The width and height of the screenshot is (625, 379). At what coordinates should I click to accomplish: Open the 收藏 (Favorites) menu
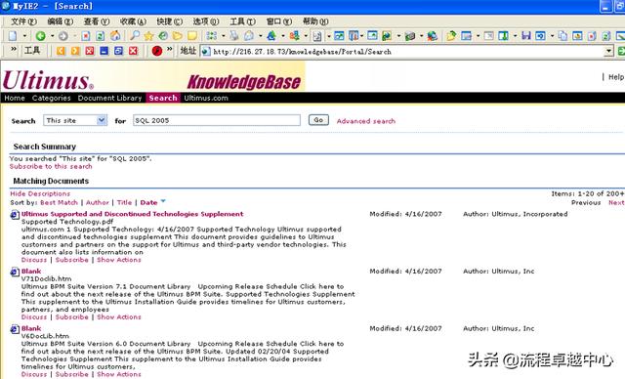pos(133,21)
